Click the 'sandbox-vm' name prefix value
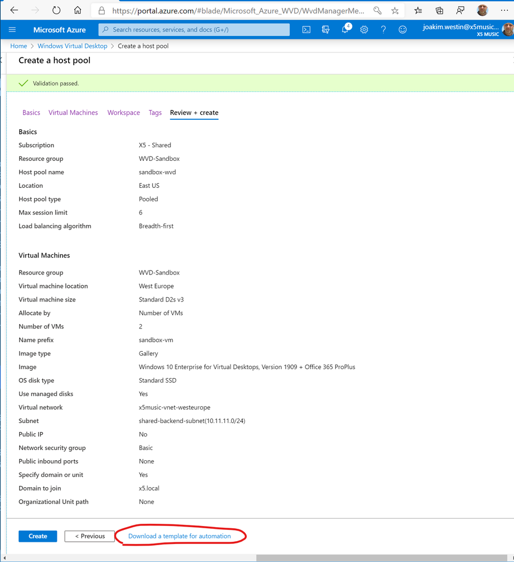 click(156, 340)
